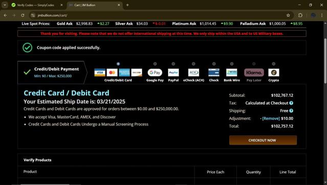Screen dimensions: 327x185
Task: Go back to the previous page
Action: [x=6, y=15]
